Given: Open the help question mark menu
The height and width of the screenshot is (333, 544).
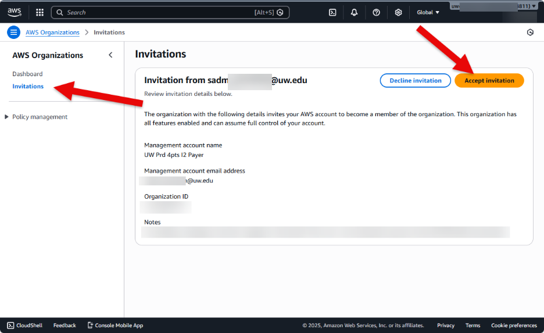Looking at the screenshot, I should pyautogui.click(x=376, y=12).
